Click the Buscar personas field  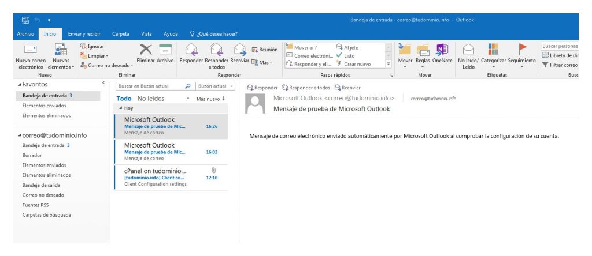pos(559,46)
